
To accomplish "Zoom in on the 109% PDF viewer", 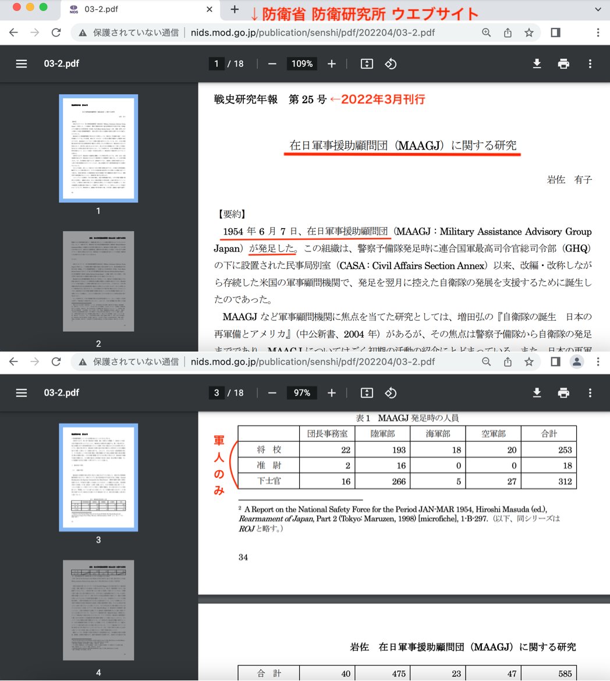I will point(332,64).
